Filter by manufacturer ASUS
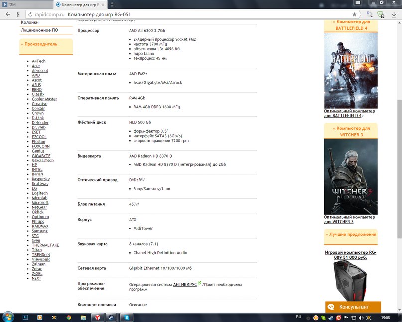Viewport: 402px width, 322px height. [x=36, y=85]
